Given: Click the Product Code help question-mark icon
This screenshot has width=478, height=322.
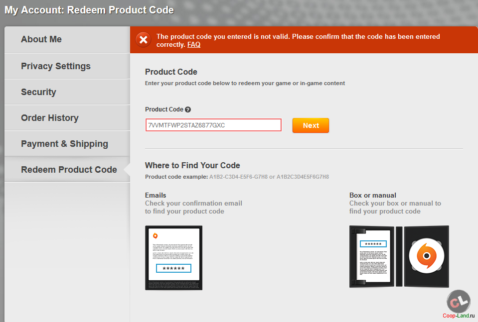Looking at the screenshot, I should coord(188,109).
